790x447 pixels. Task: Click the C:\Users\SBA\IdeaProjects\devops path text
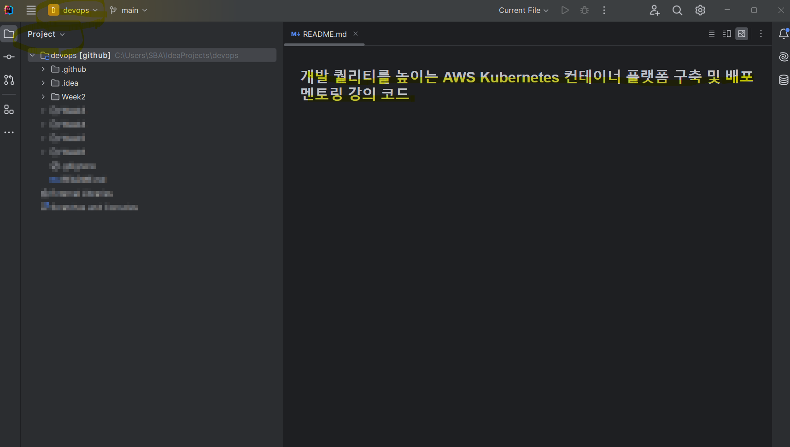(x=176, y=55)
